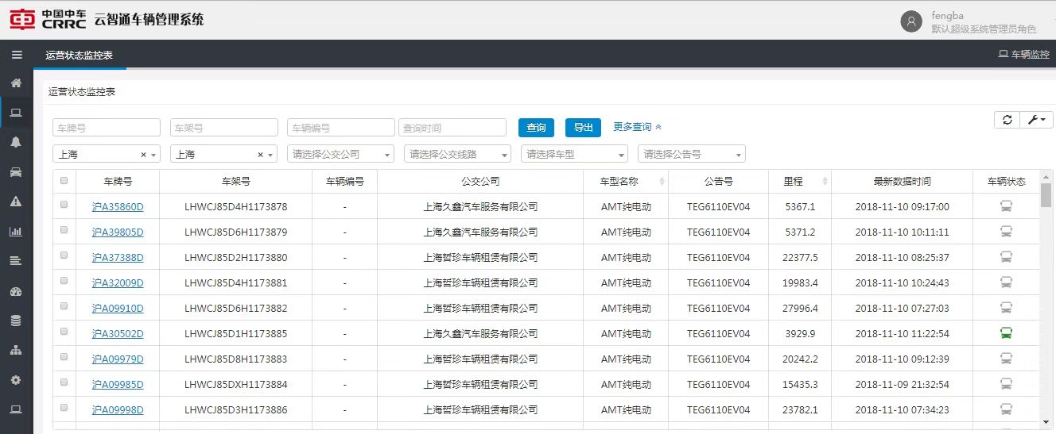
Task: Collapse the 更多查询 expander
Action: pyautogui.click(x=638, y=127)
